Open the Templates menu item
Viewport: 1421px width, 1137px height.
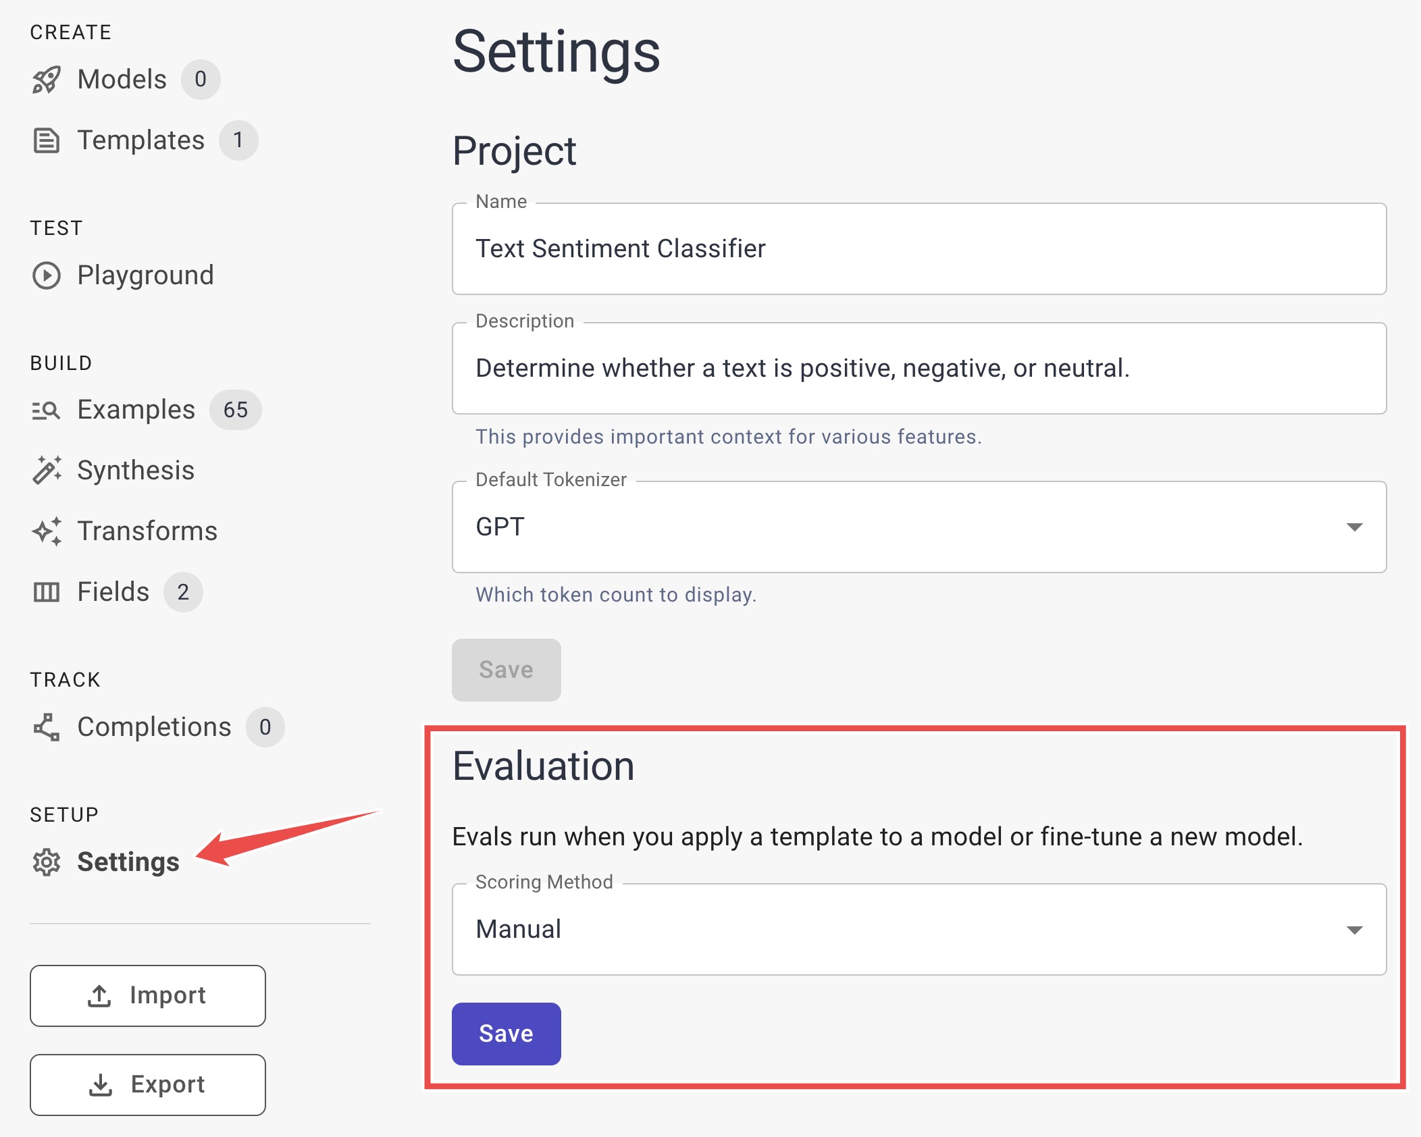point(140,140)
